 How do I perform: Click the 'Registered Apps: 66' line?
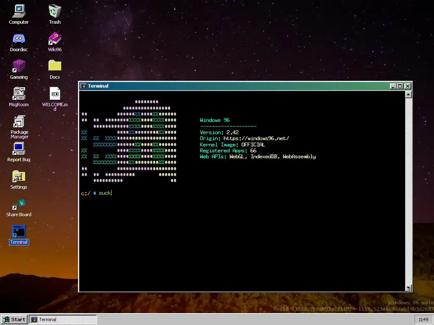point(228,151)
